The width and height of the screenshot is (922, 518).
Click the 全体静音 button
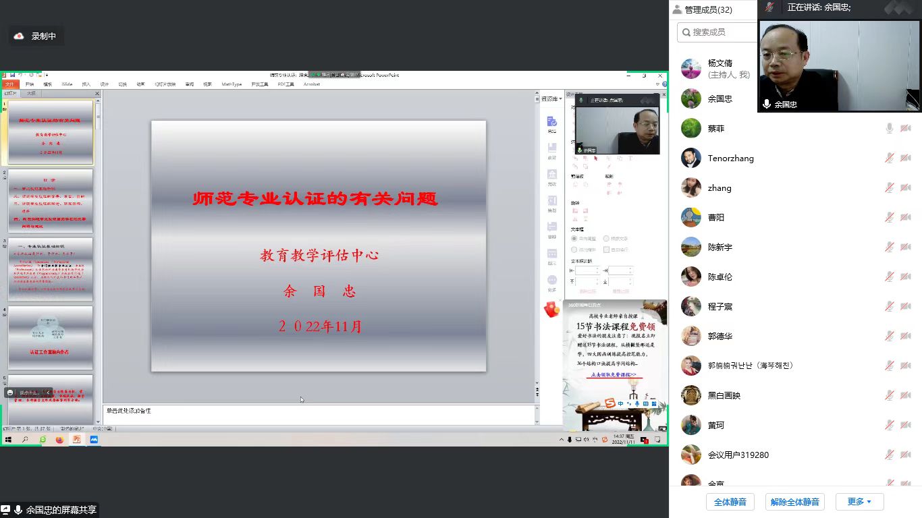[x=730, y=502]
